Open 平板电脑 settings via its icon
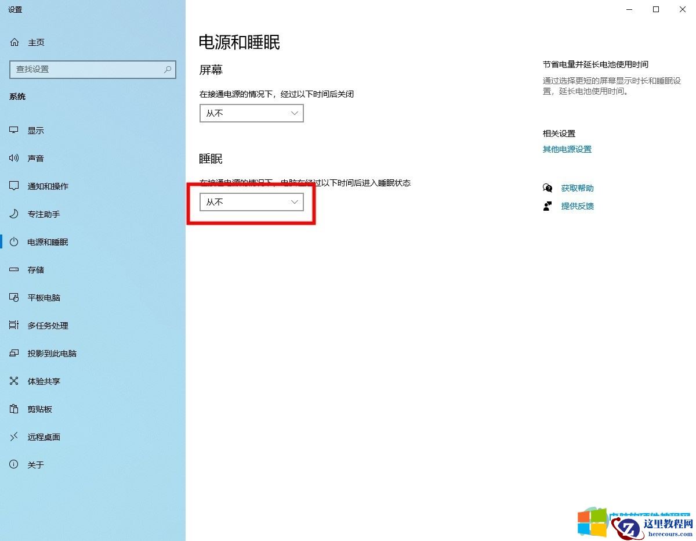The width and height of the screenshot is (696, 541). coord(14,297)
